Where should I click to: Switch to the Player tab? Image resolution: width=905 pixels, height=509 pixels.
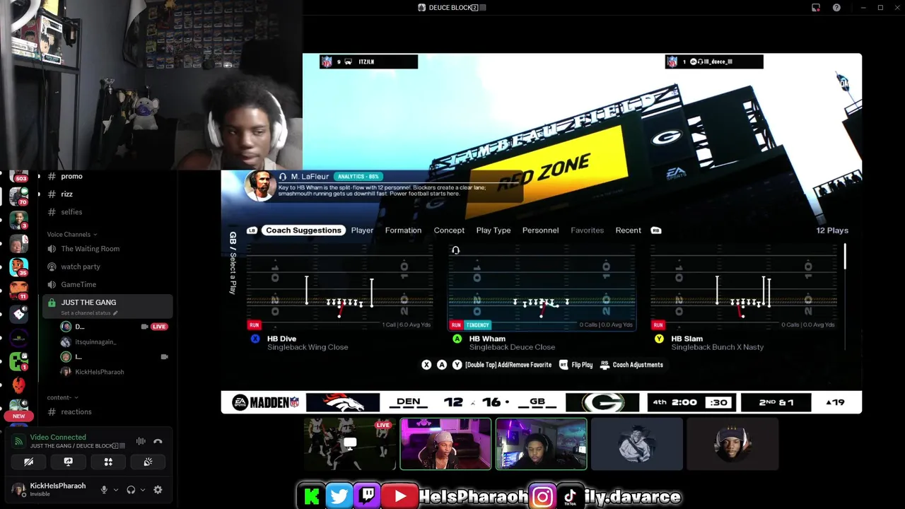362,230
